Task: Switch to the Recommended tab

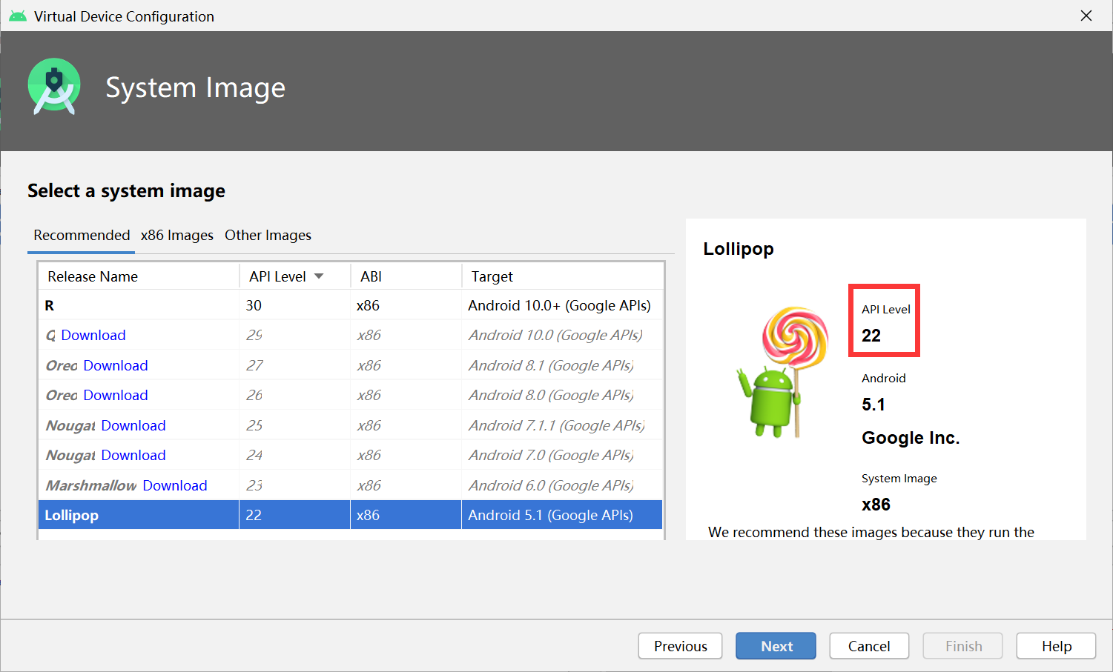Action: click(81, 235)
